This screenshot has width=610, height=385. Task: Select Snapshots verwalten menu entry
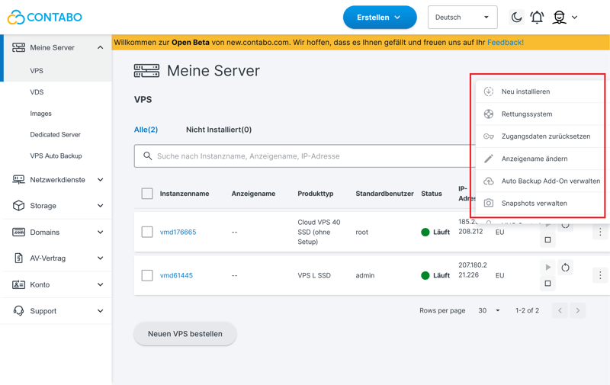pyautogui.click(x=534, y=204)
